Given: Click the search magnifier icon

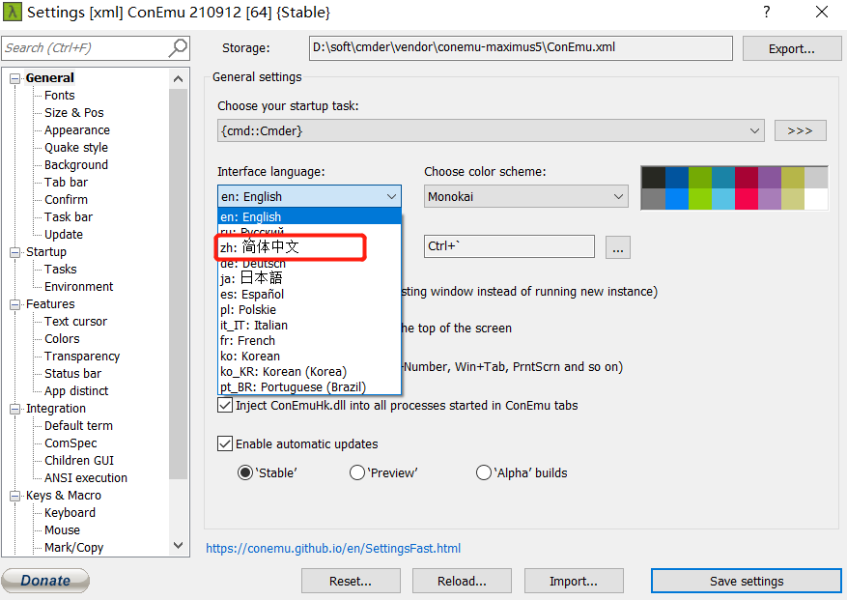Looking at the screenshot, I should click(178, 48).
